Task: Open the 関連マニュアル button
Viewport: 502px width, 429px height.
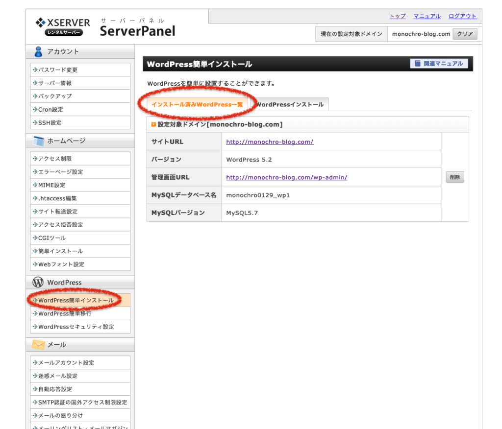Action: pyautogui.click(x=439, y=63)
